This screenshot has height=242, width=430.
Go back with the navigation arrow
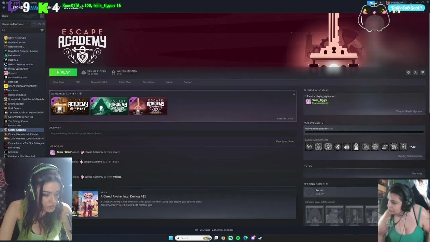coord(4,7)
